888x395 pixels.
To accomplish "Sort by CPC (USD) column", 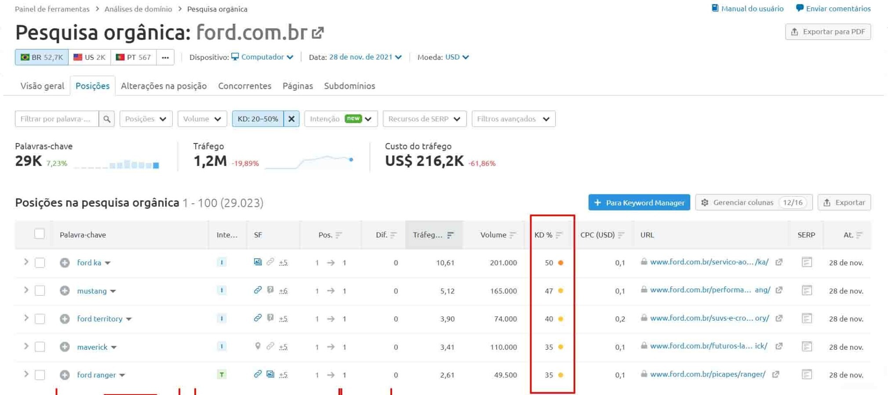I will pyautogui.click(x=602, y=235).
